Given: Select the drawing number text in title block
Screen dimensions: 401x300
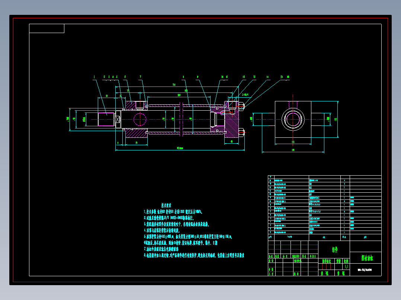Looking at the screenshot, I should 365,270.
